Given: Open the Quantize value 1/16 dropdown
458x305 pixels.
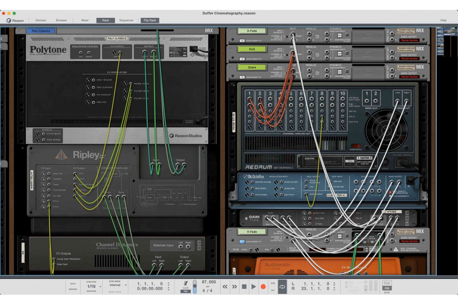Looking at the screenshot, I should [x=100, y=286].
